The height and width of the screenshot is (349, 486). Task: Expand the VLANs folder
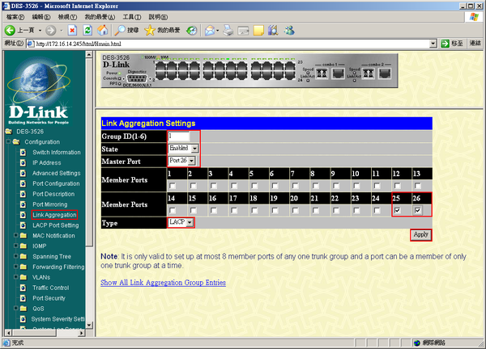click(x=16, y=277)
